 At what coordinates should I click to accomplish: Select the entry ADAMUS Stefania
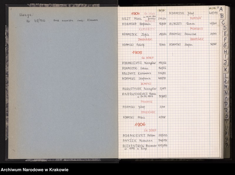point(136,78)
